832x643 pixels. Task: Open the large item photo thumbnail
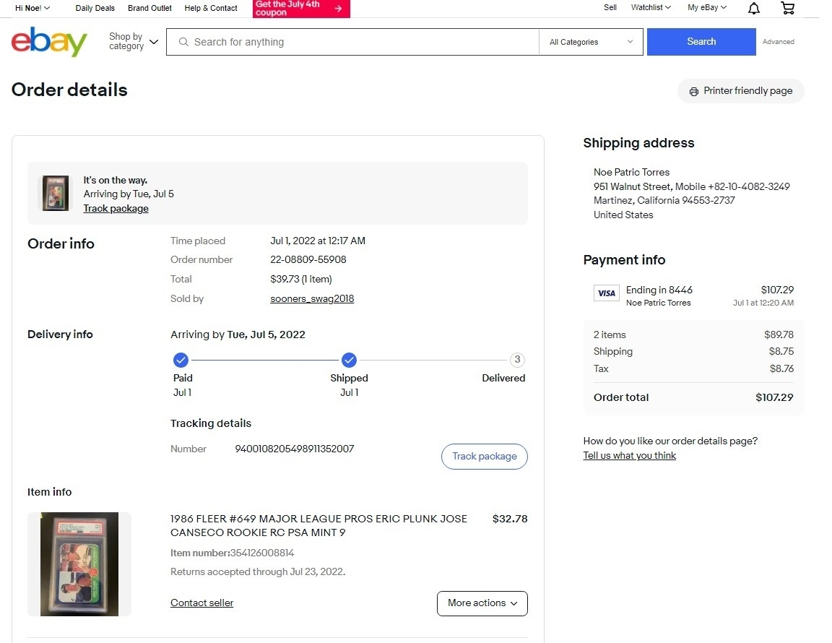[79, 564]
